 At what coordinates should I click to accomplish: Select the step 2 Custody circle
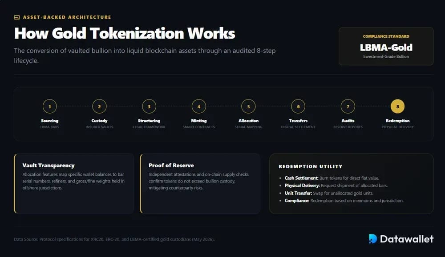click(x=99, y=107)
